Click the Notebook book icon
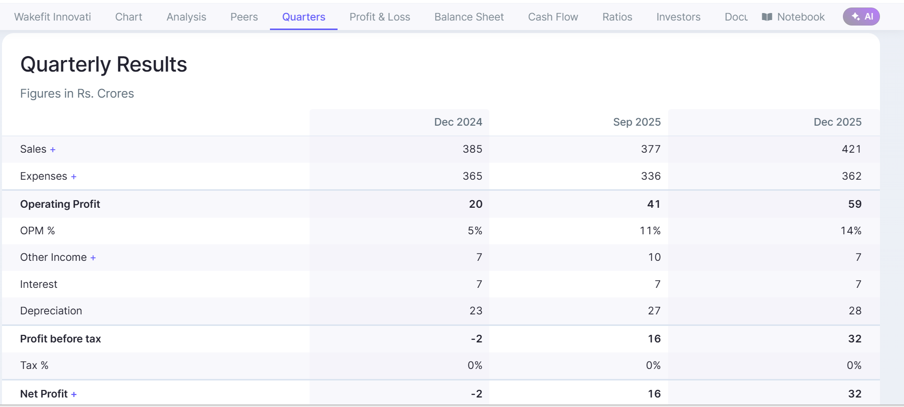The width and height of the screenshot is (904, 407). coord(767,17)
